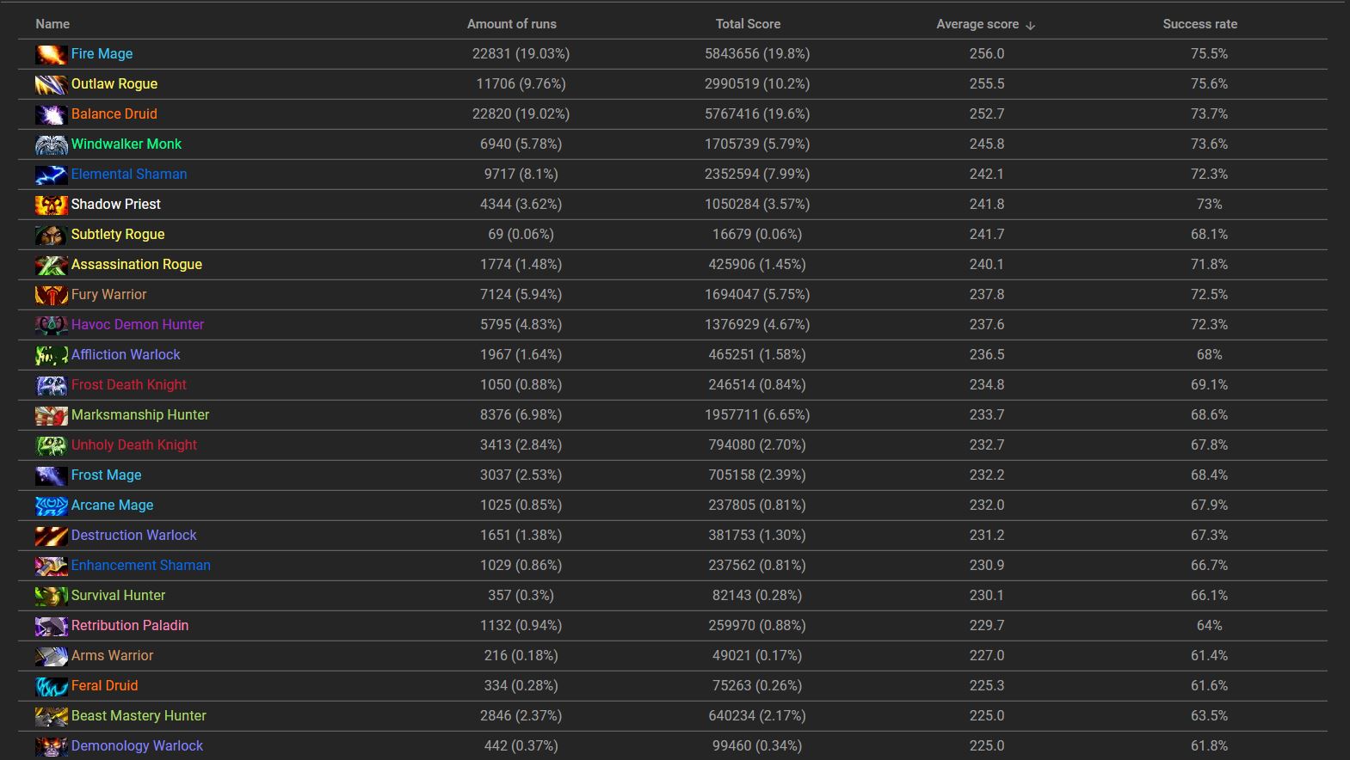Screen dimensions: 1350x760
Task: Sort table by Name column header
Action: pos(52,24)
